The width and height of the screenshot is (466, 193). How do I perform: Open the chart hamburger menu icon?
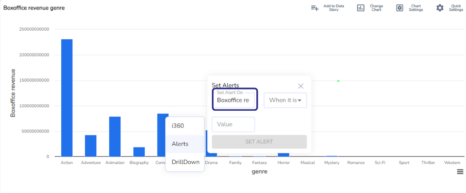pos(460,171)
